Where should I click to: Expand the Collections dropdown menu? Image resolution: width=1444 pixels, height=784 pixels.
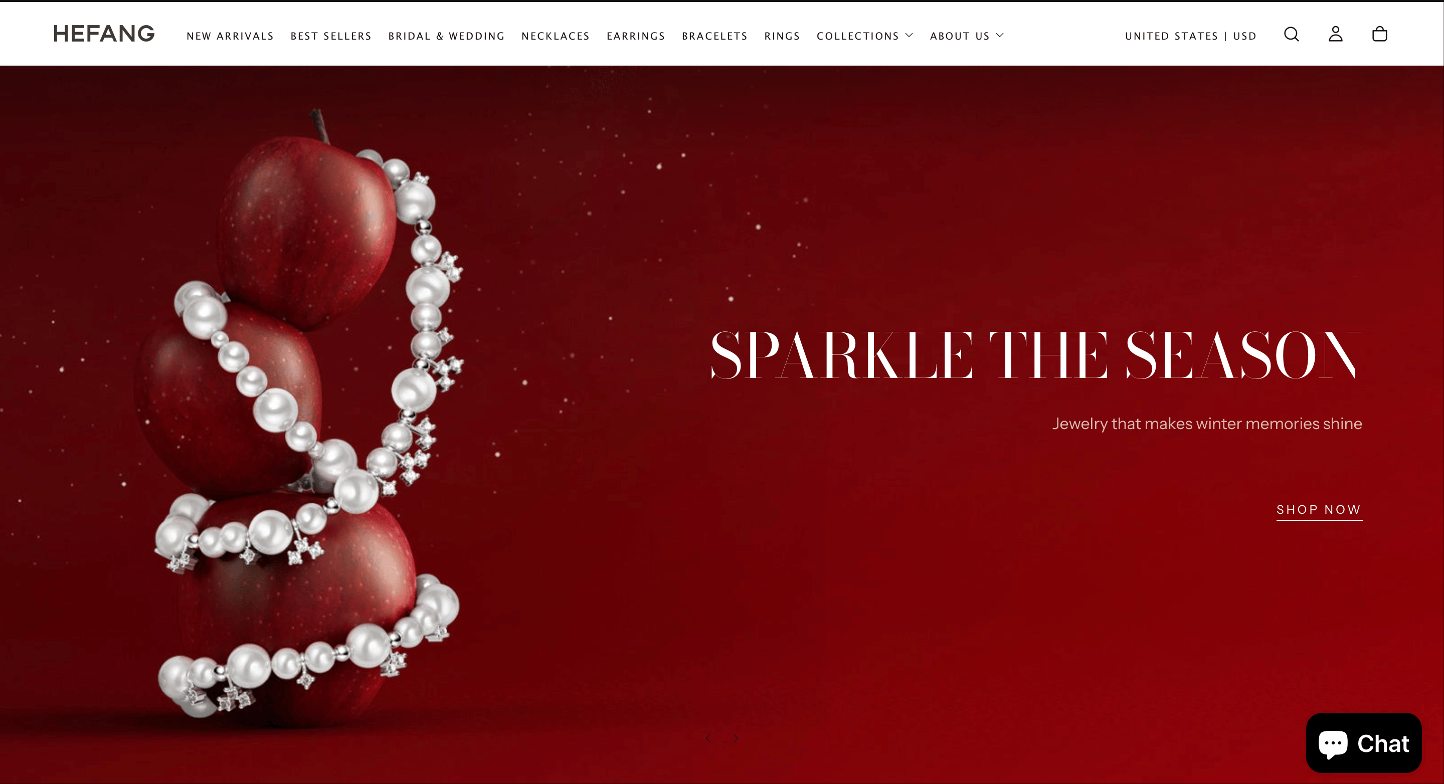coord(865,36)
